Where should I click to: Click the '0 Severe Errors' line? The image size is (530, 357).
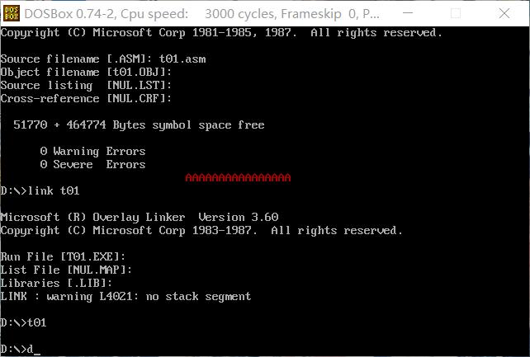92,165
